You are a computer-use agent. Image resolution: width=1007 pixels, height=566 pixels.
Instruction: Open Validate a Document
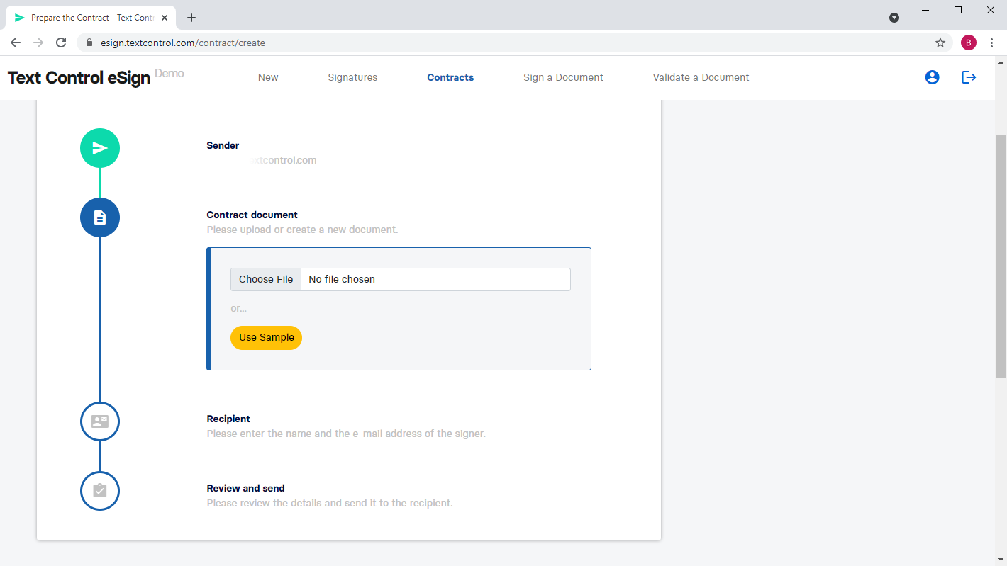701,77
